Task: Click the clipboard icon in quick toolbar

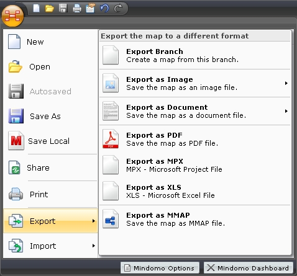Action: click(90, 8)
